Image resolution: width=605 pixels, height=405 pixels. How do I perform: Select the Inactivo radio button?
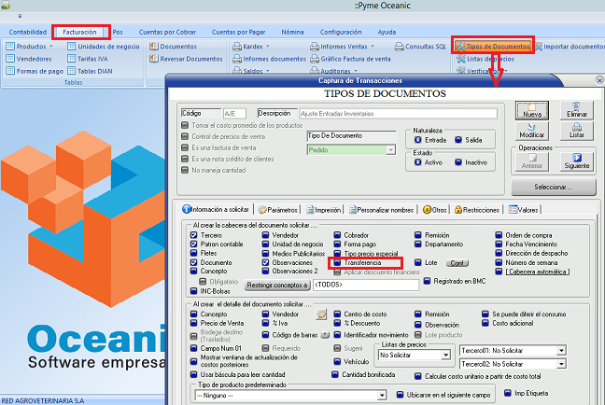(458, 162)
